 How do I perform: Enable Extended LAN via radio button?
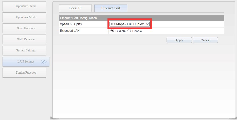[x=129, y=31]
